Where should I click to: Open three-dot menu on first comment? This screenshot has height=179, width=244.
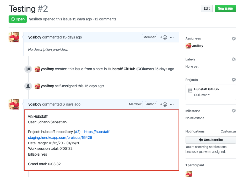(x=172, y=37)
